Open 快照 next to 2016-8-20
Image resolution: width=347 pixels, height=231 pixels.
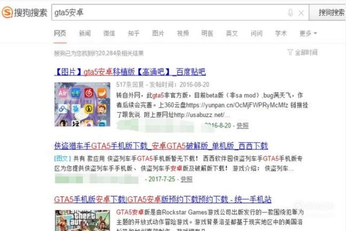242,126
